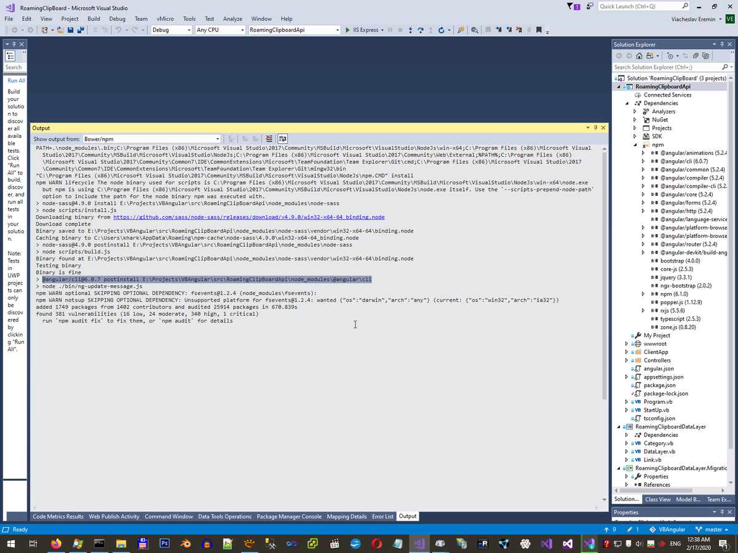The image size is (738, 553).
Task: Click Run All in Test Explorer
Action: 16,80
